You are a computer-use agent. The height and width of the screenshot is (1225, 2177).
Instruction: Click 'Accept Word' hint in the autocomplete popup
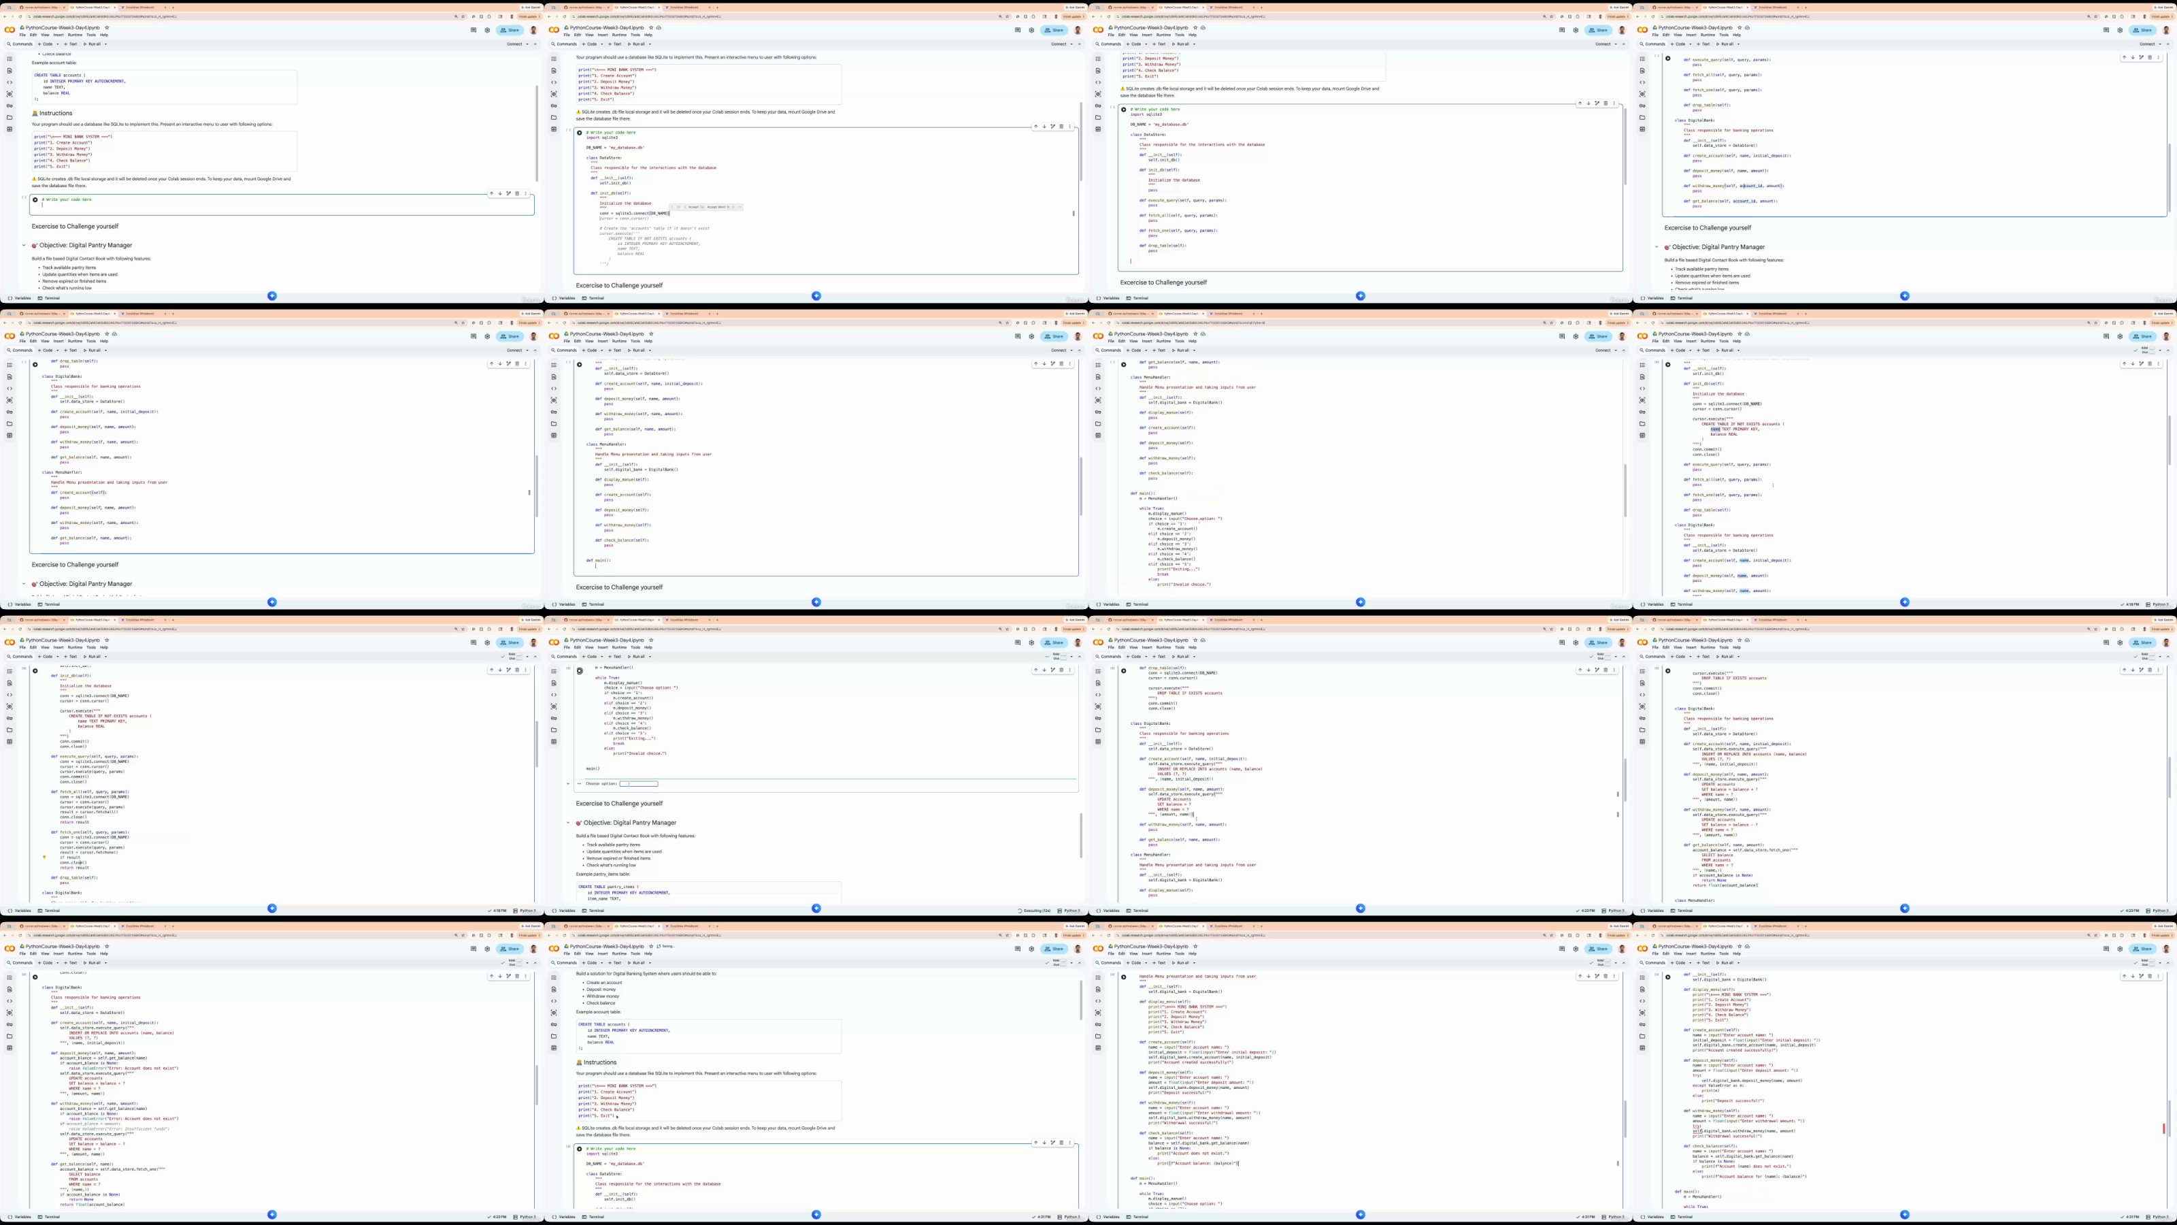[x=716, y=207]
